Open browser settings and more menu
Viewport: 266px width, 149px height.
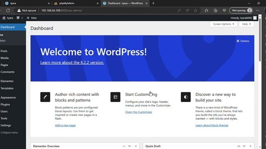[258, 10]
